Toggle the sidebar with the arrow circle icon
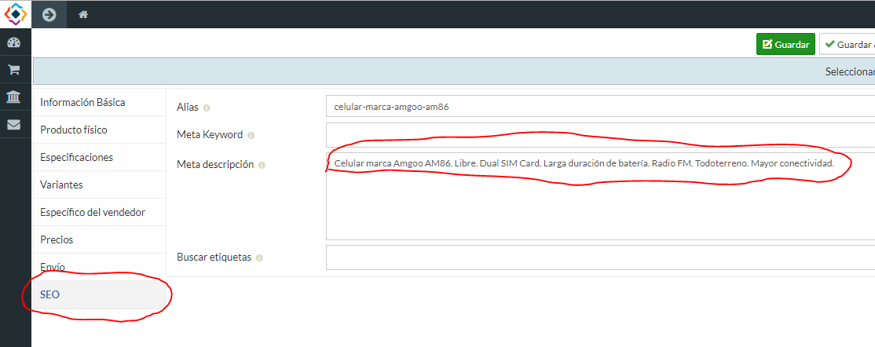 point(49,14)
